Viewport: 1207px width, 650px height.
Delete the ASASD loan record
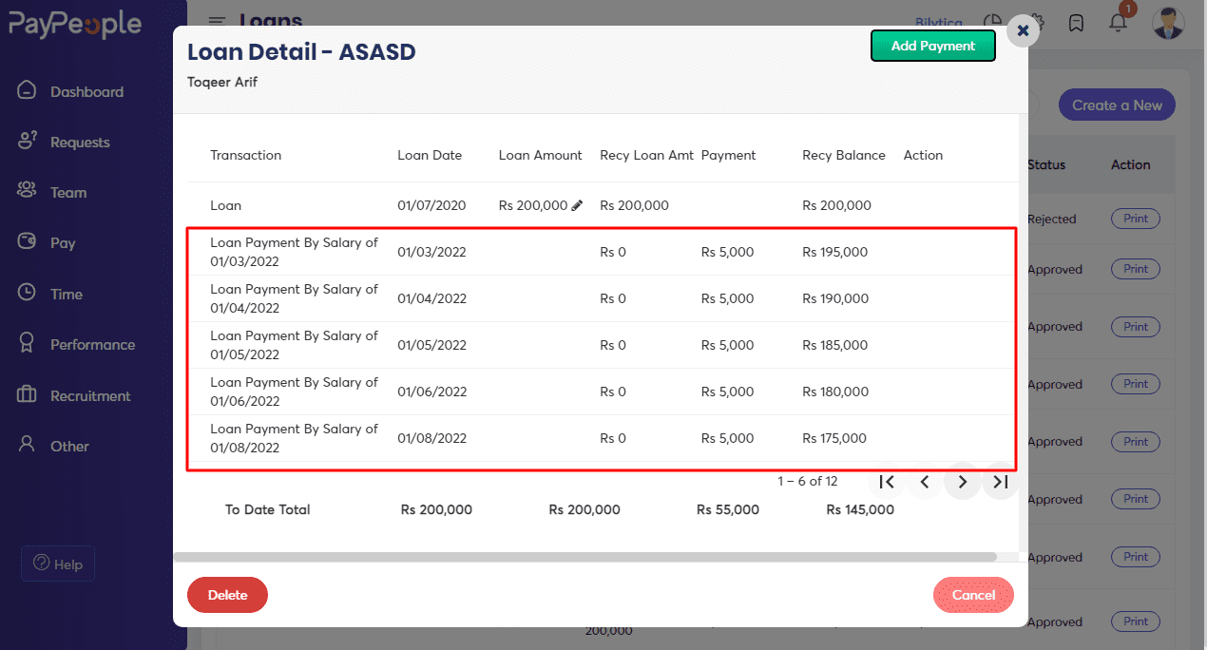coord(227,595)
